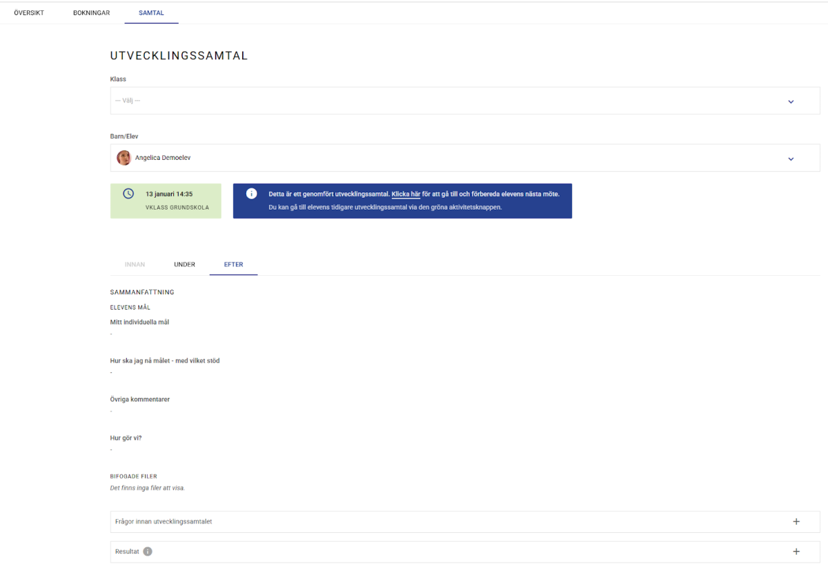828x566 pixels.
Task: Follow the 'Klicka här' link
Action: pos(406,194)
